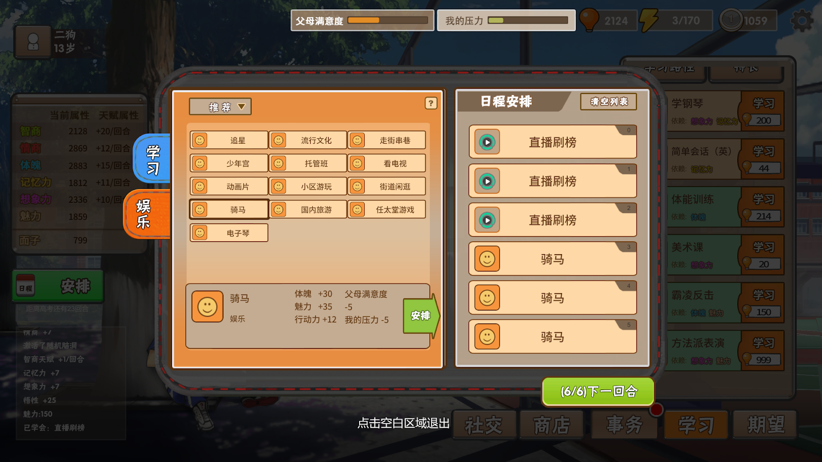Click the green 安排 arrow button
Viewport: 822px width, 462px height.
[x=421, y=316]
